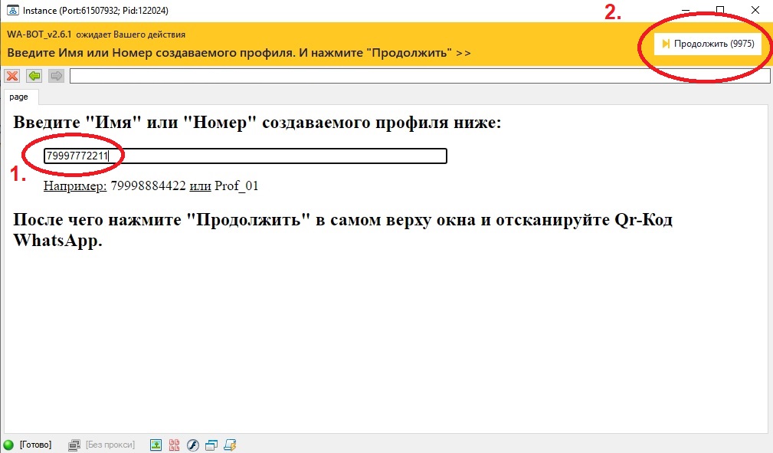Viewport: 773px width, 453px height.
Task: Close the Instance window
Action: click(x=755, y=10)
